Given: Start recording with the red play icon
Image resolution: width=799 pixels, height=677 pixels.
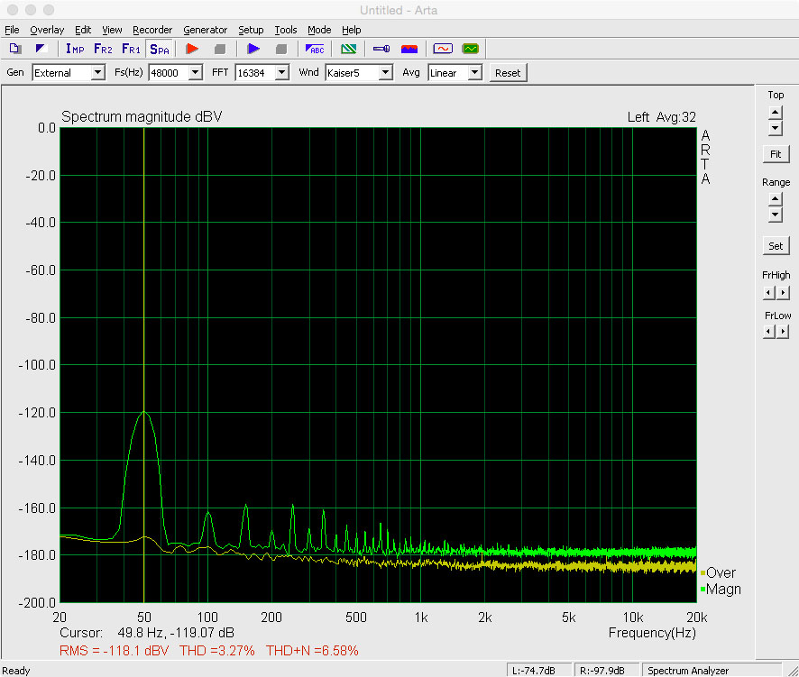Looking at the screenshot, I should pyautogui.click(x=192, y=49).
